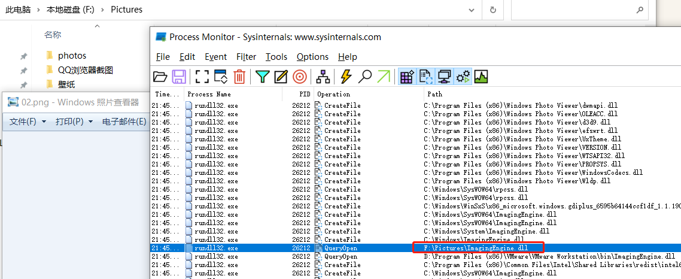Click the purple Save icon in Process Monitor toolbar
The width and height of the screenshot is (681, 279).
click(x=180, y=77)
